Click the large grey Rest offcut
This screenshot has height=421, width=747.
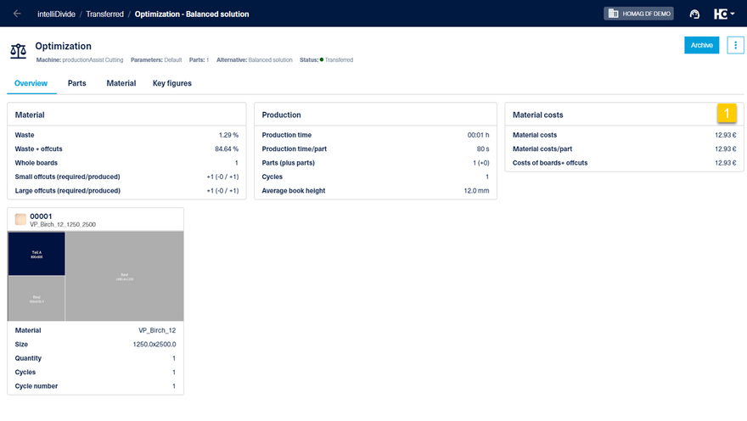point(124,276)
